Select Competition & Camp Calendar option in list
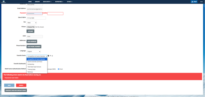This screenshot has width=205, height=97. pyautogui.click(x=37, y=59)
